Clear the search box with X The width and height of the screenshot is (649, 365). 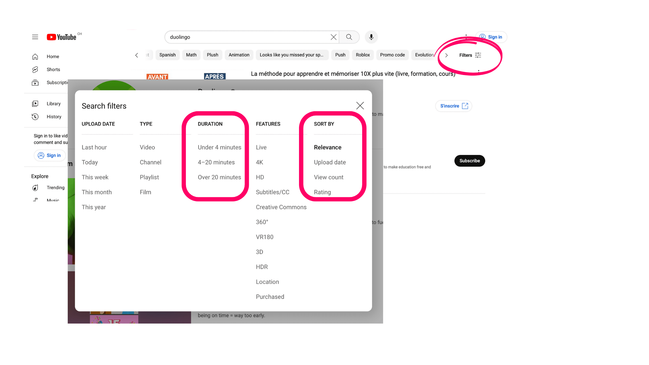tap(333, 37)
